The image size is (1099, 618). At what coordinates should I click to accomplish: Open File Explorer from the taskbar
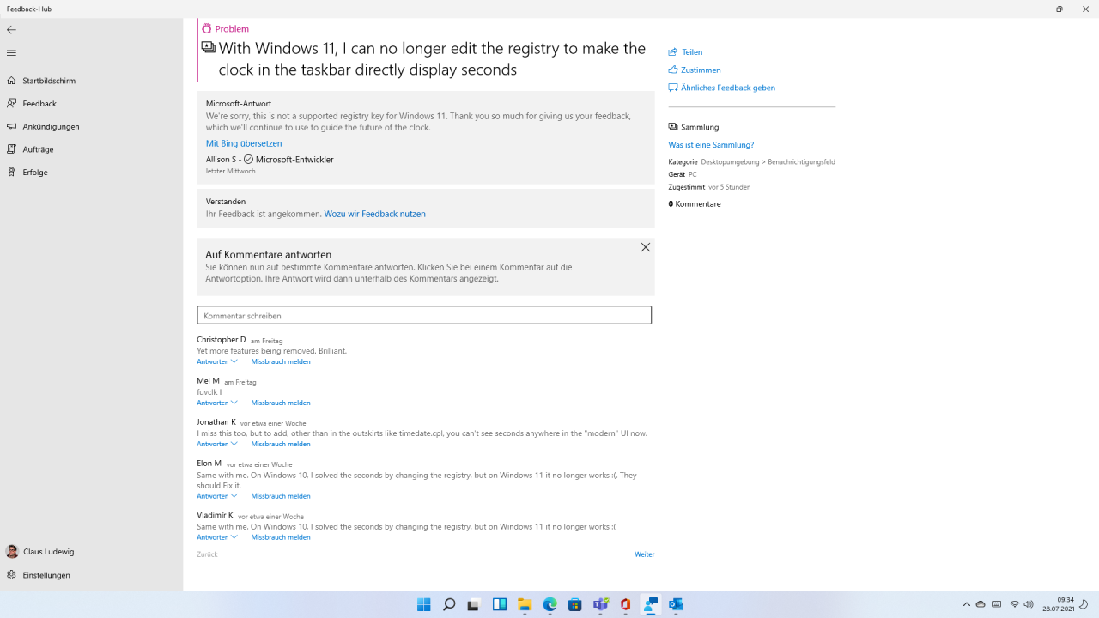(525, 604)
